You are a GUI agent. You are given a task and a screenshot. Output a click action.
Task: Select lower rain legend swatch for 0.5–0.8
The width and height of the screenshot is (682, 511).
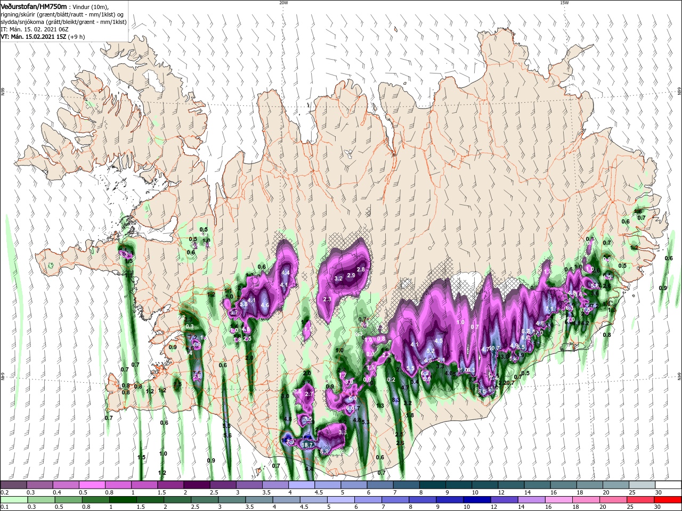coord(68,500)
